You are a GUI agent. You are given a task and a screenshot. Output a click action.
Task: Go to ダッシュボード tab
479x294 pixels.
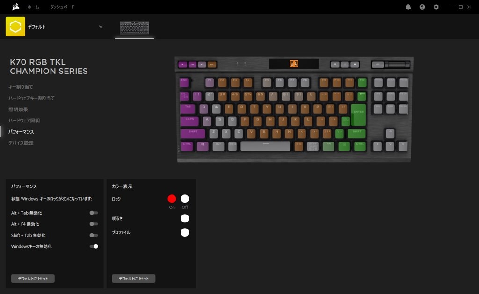pyautogui.click(x=62, y=7)
